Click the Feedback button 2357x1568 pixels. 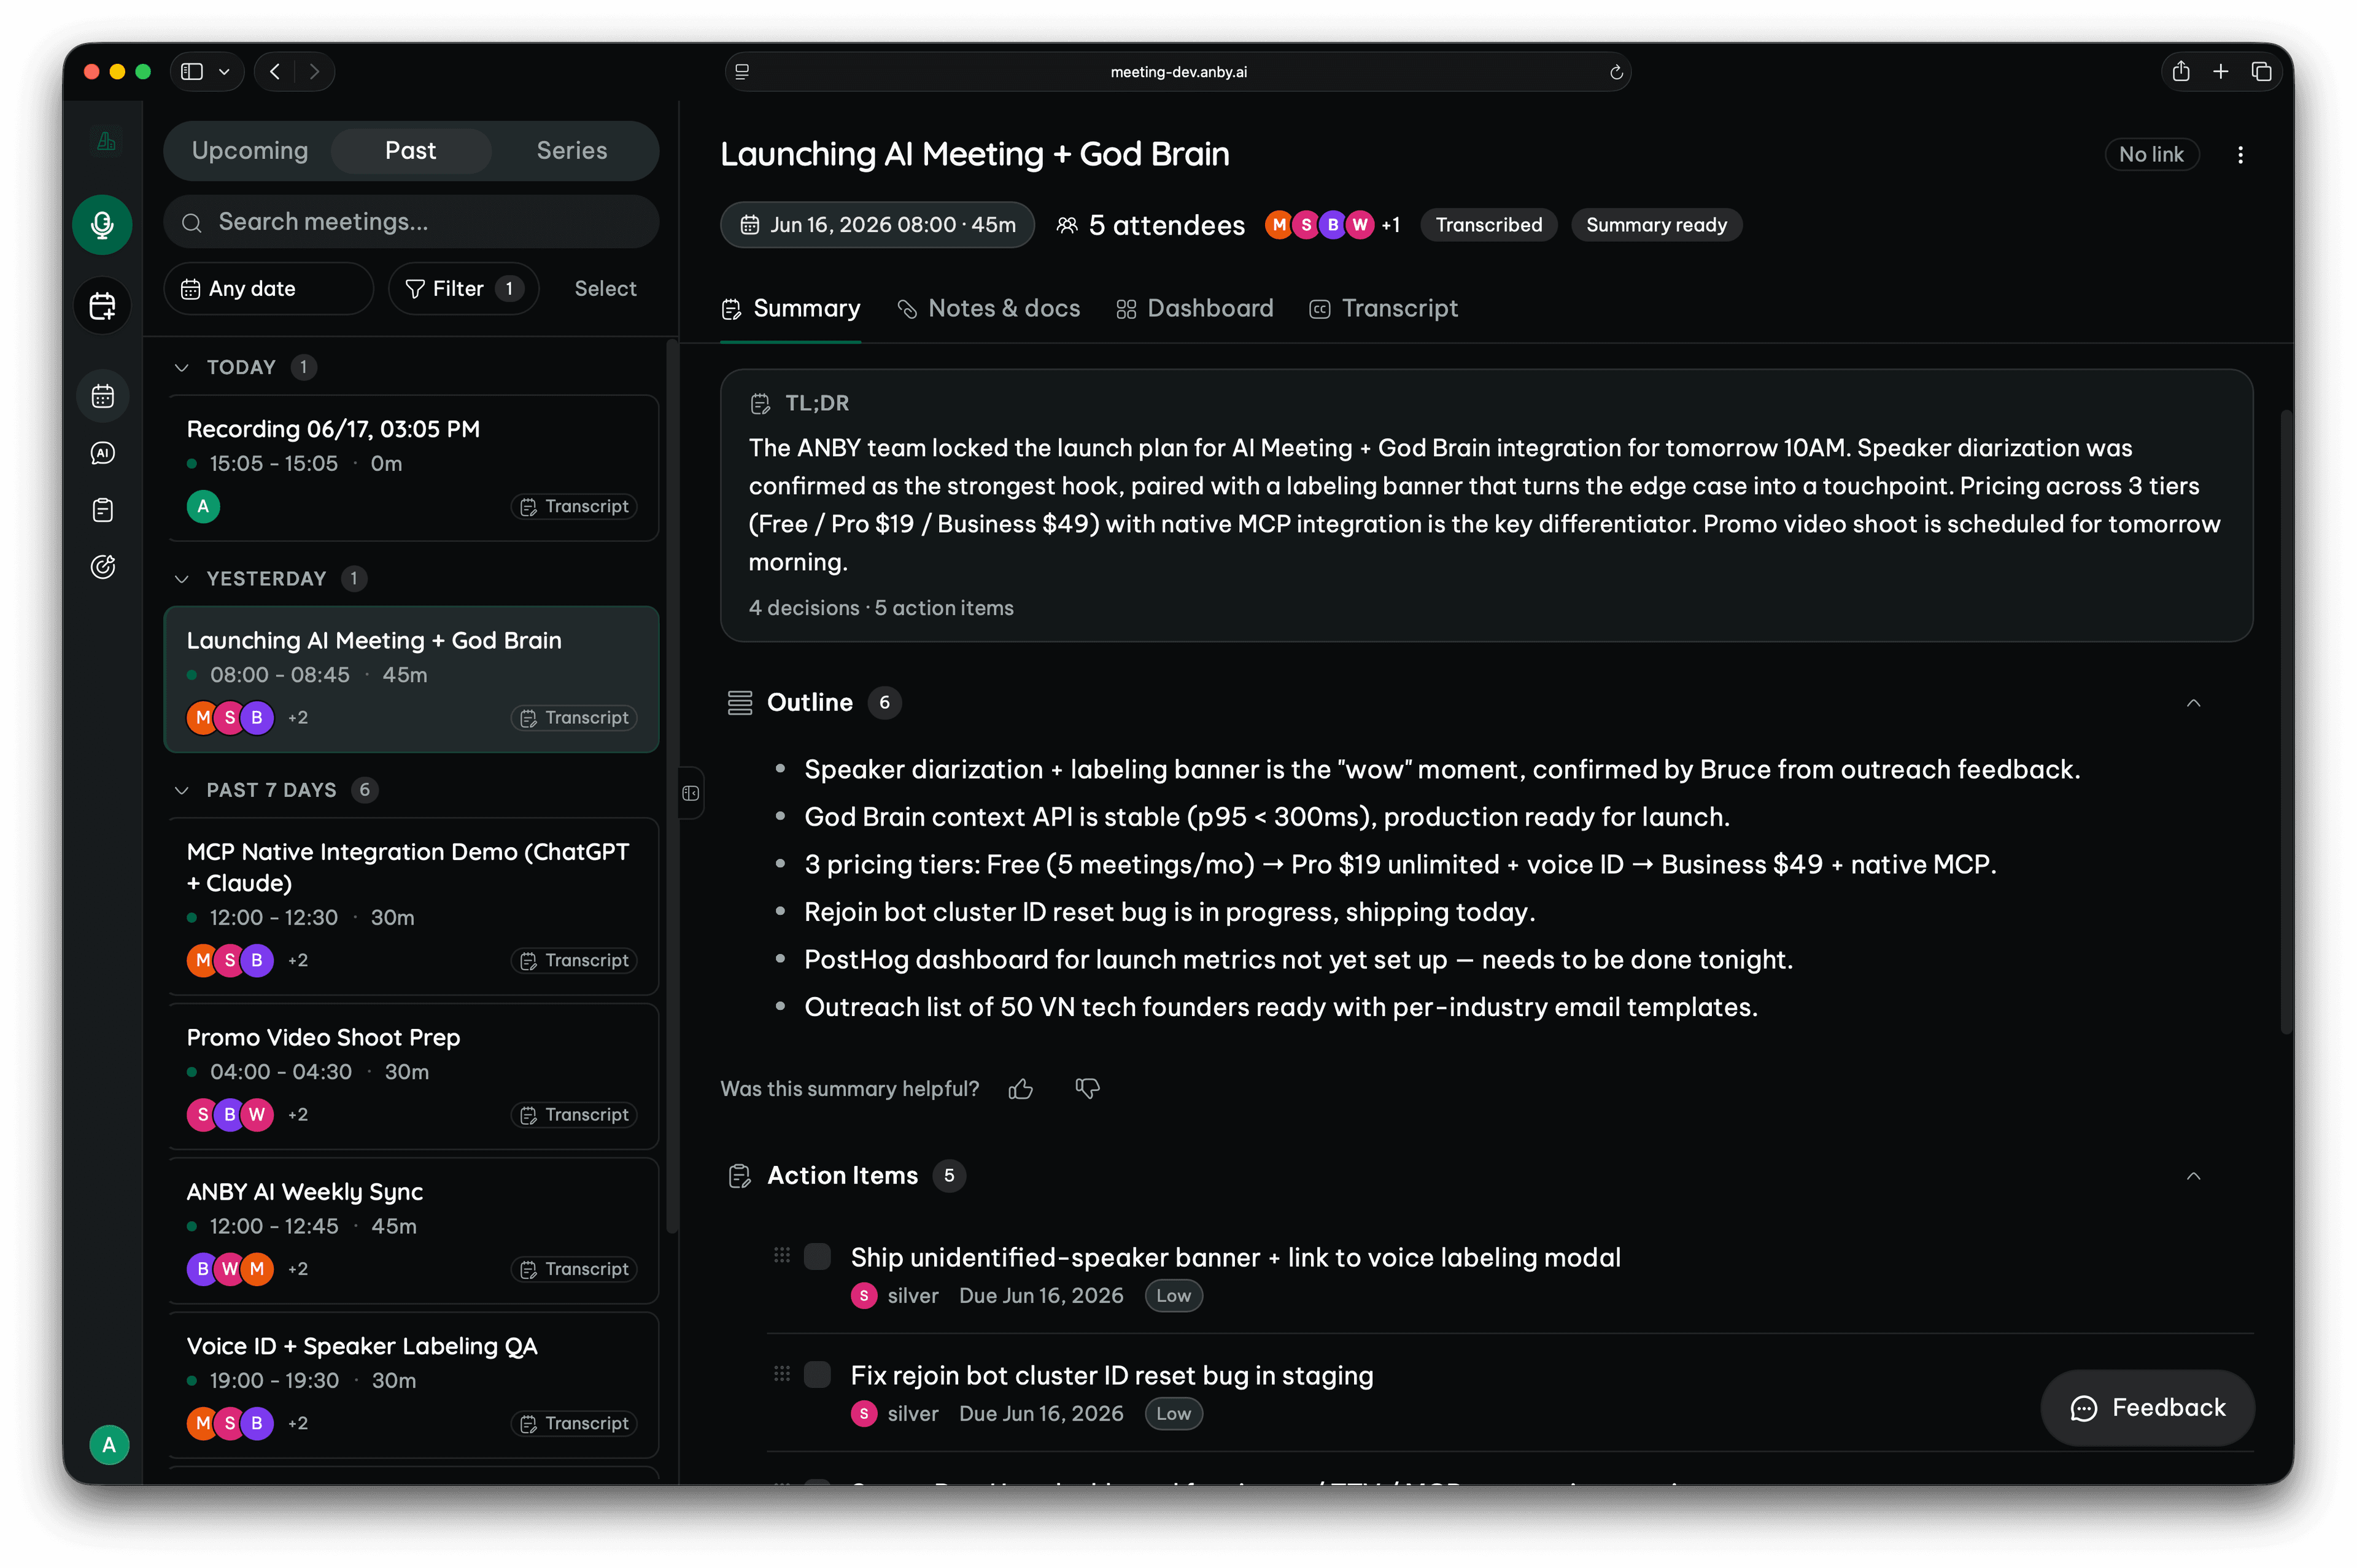point(2147,1408)
